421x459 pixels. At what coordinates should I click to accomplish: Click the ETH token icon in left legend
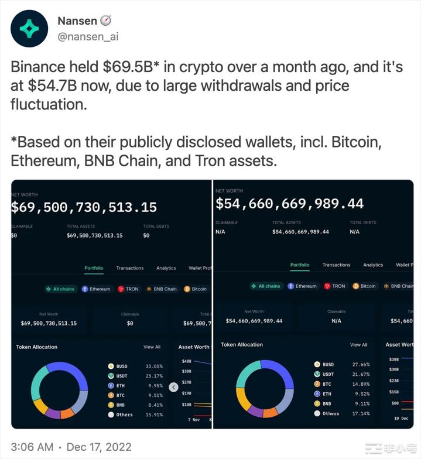pyautogui.click(x=110, y=386)
